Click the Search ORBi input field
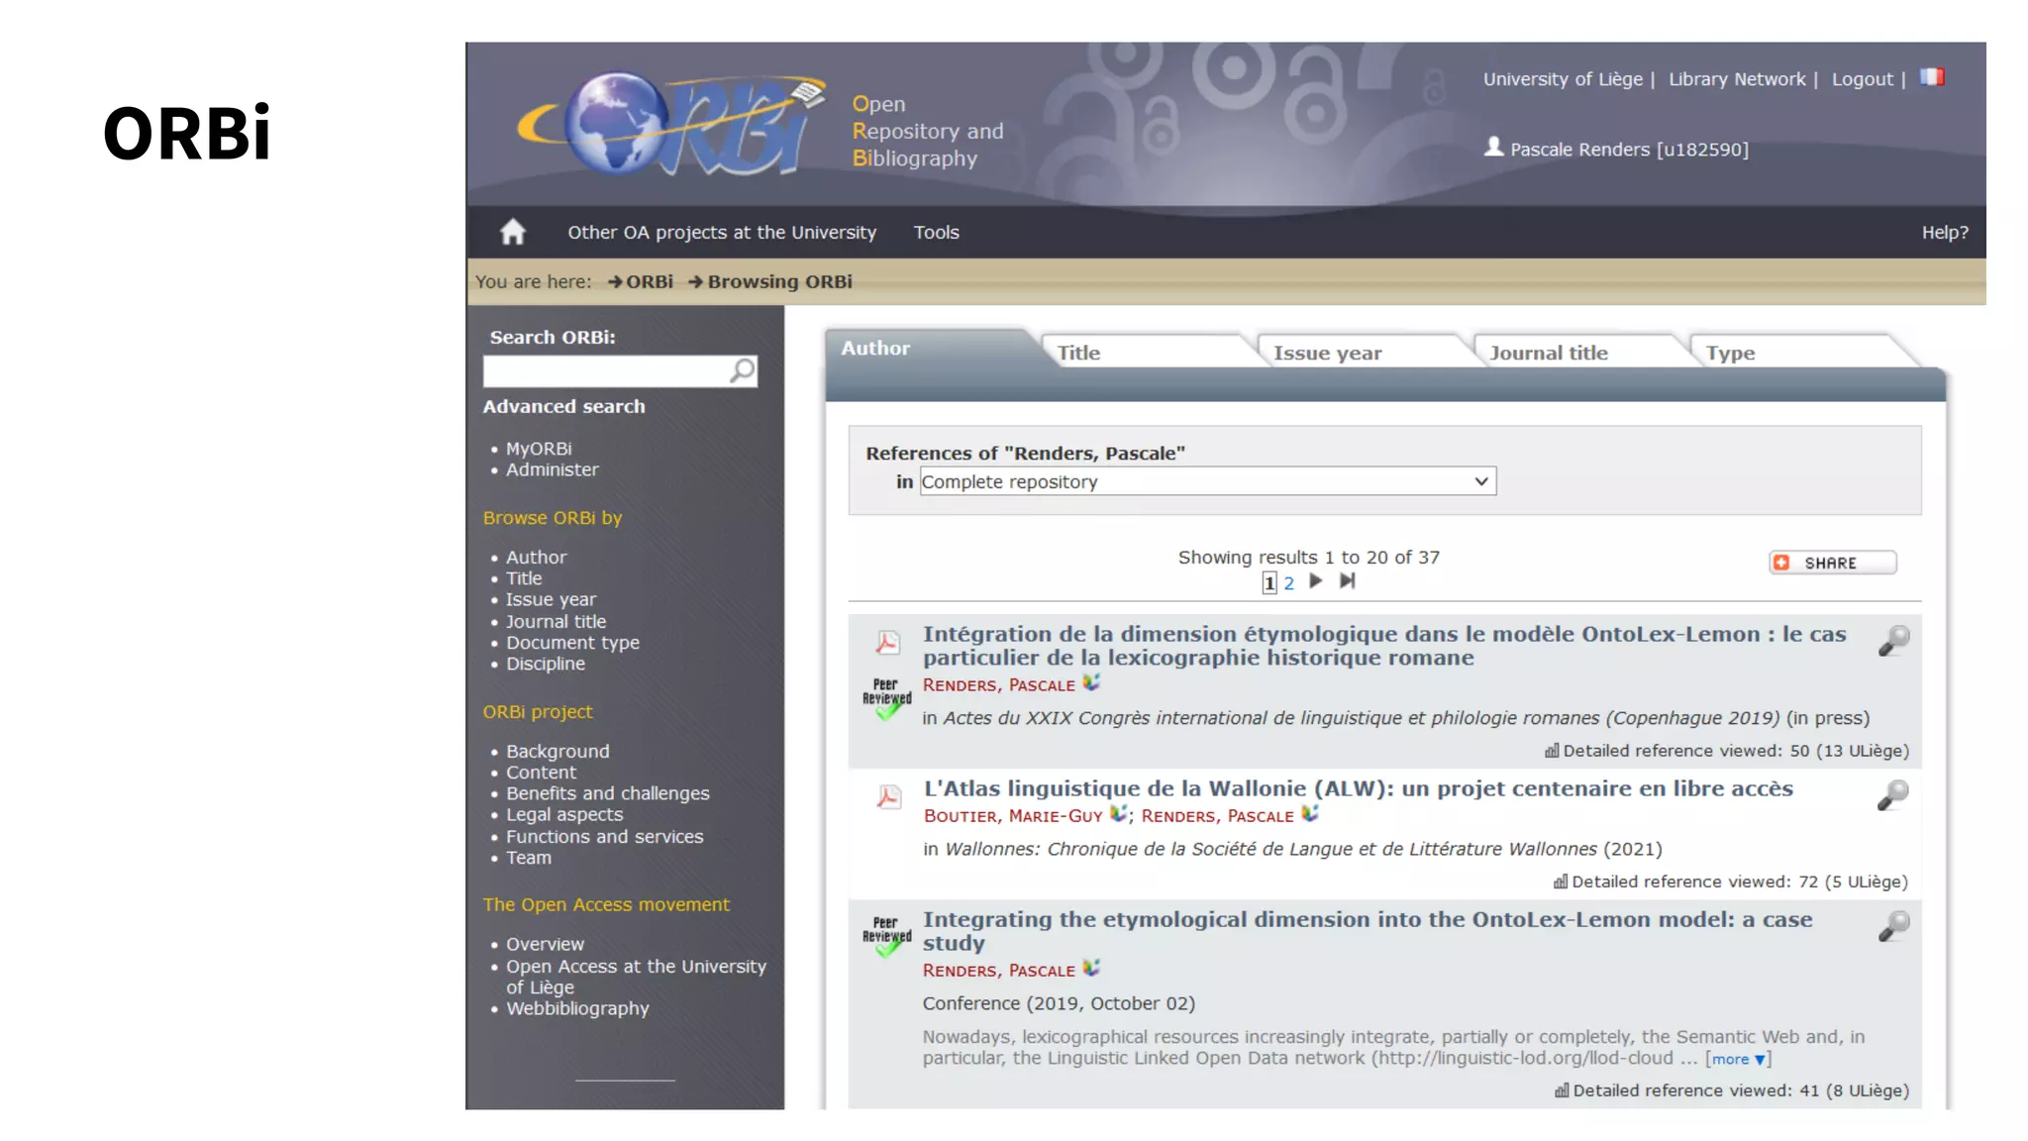Image resolution: width=2028 pixels, height=1141 pixels. (606, 370)
